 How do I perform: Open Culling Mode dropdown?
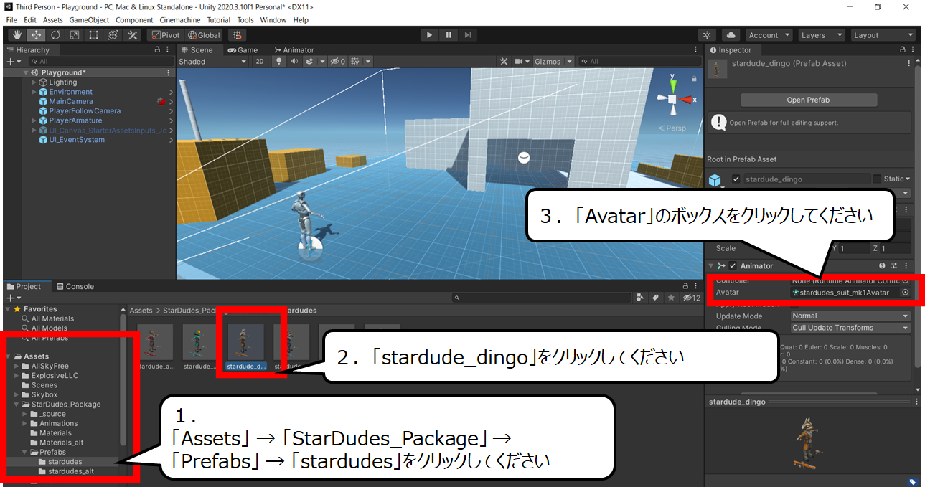click(850, 328)
